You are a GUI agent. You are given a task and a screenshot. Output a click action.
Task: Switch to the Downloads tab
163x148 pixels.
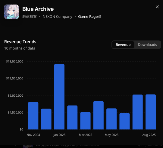point(147,45)
